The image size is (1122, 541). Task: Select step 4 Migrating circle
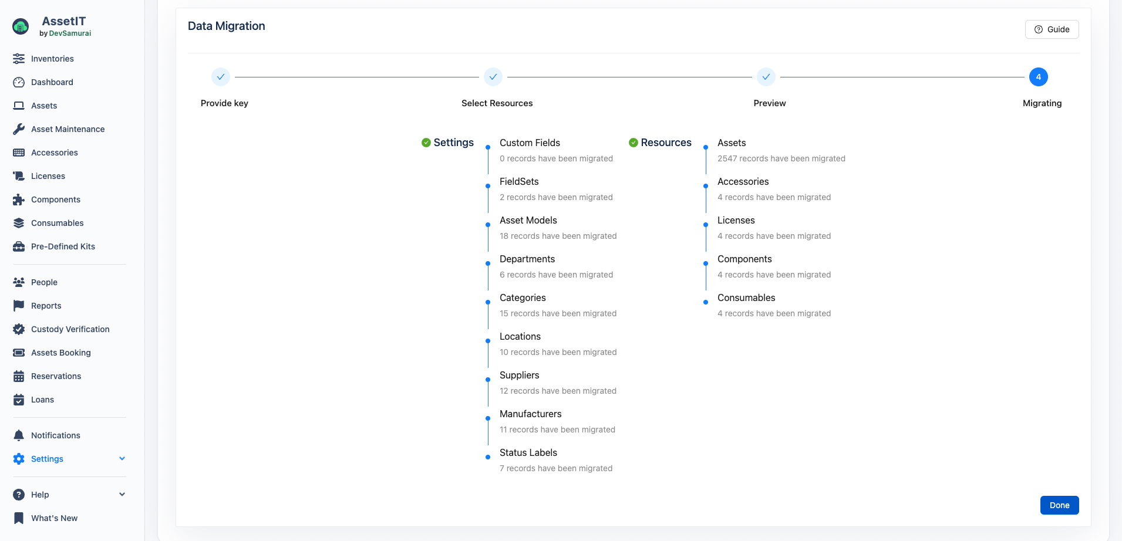[1038, 77]
